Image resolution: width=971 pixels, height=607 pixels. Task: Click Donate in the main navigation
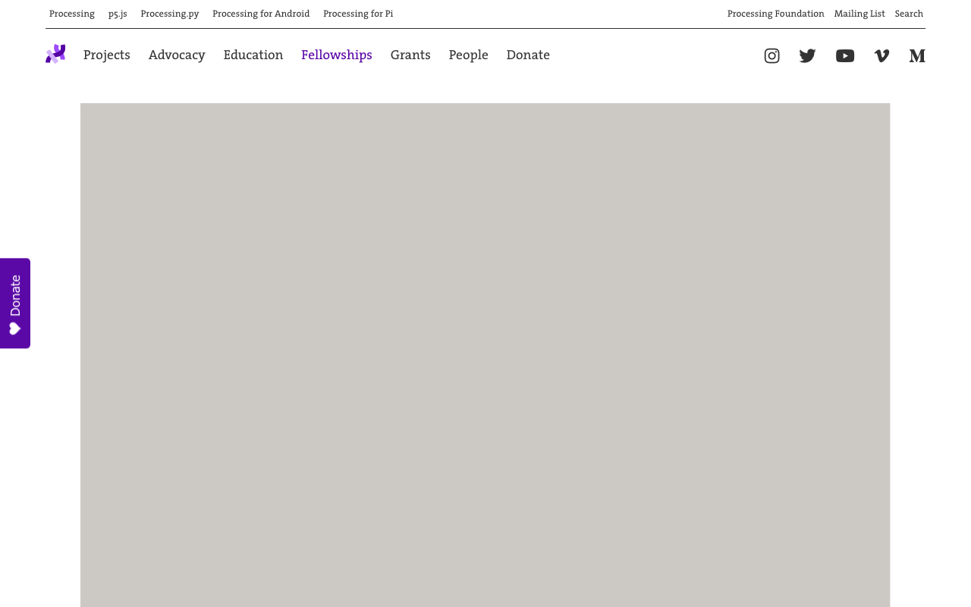tap(528, 55)
